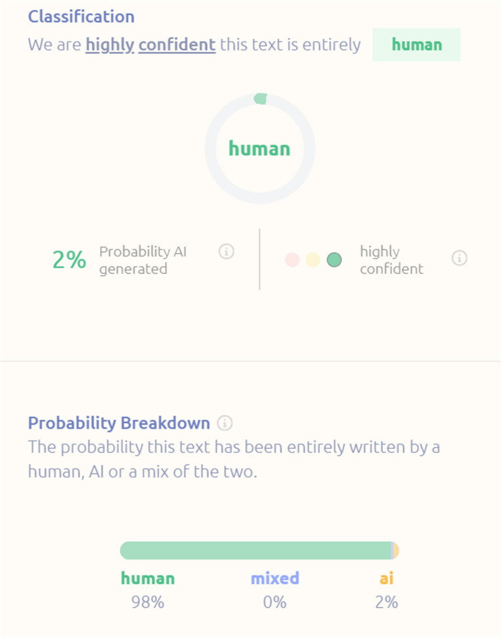Select the human label under the bar
Viewport: 501px width, 637px height.
148,578
